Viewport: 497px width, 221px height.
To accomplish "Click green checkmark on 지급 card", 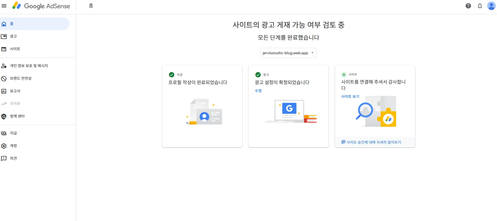I will [172, 75].
